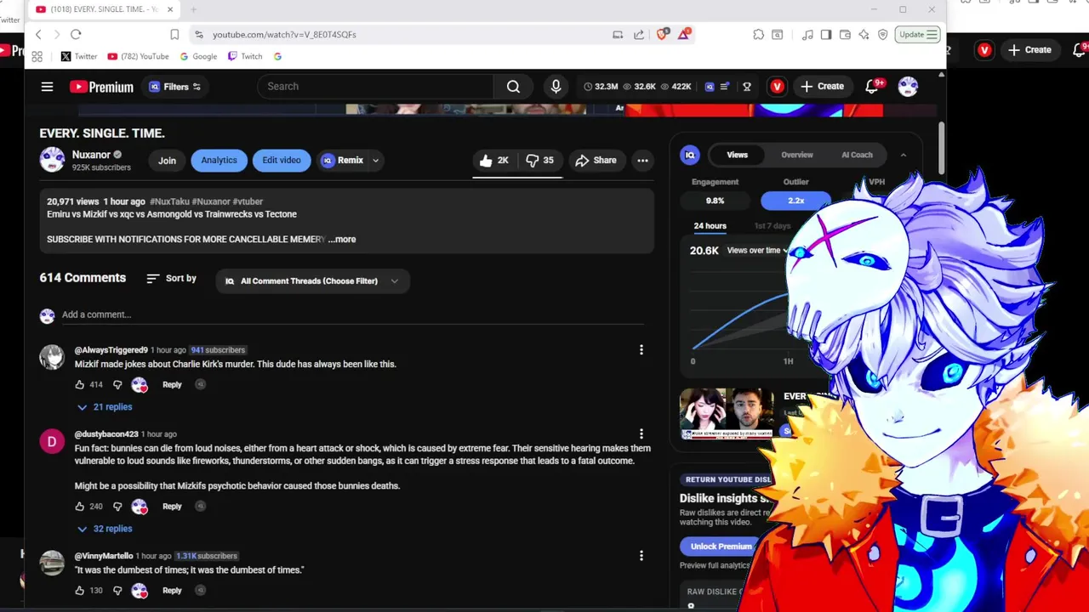Image resolution: width=1089 pixels, height=612 pixels.
Task: Collapse the vidIQ stats panel chevron
Action: point(903,155)
